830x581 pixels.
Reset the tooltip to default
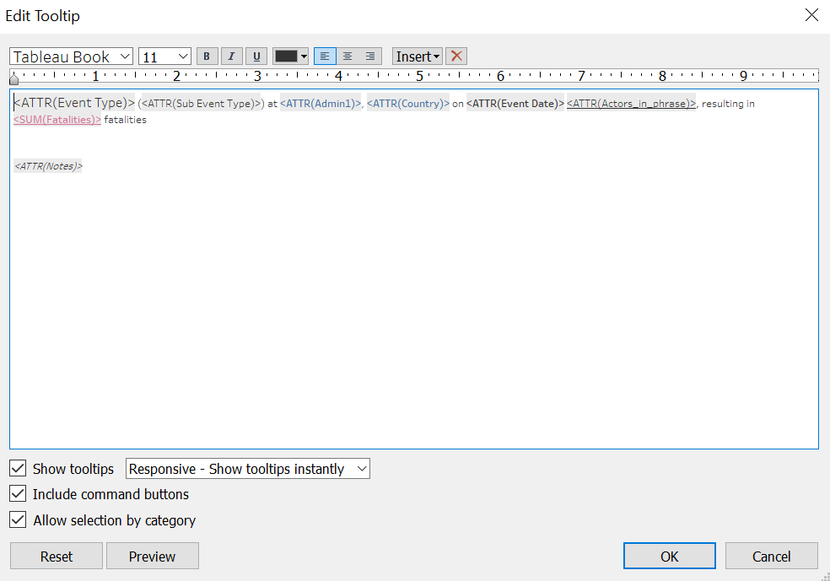pyautogui.click(x=57, y=557)
